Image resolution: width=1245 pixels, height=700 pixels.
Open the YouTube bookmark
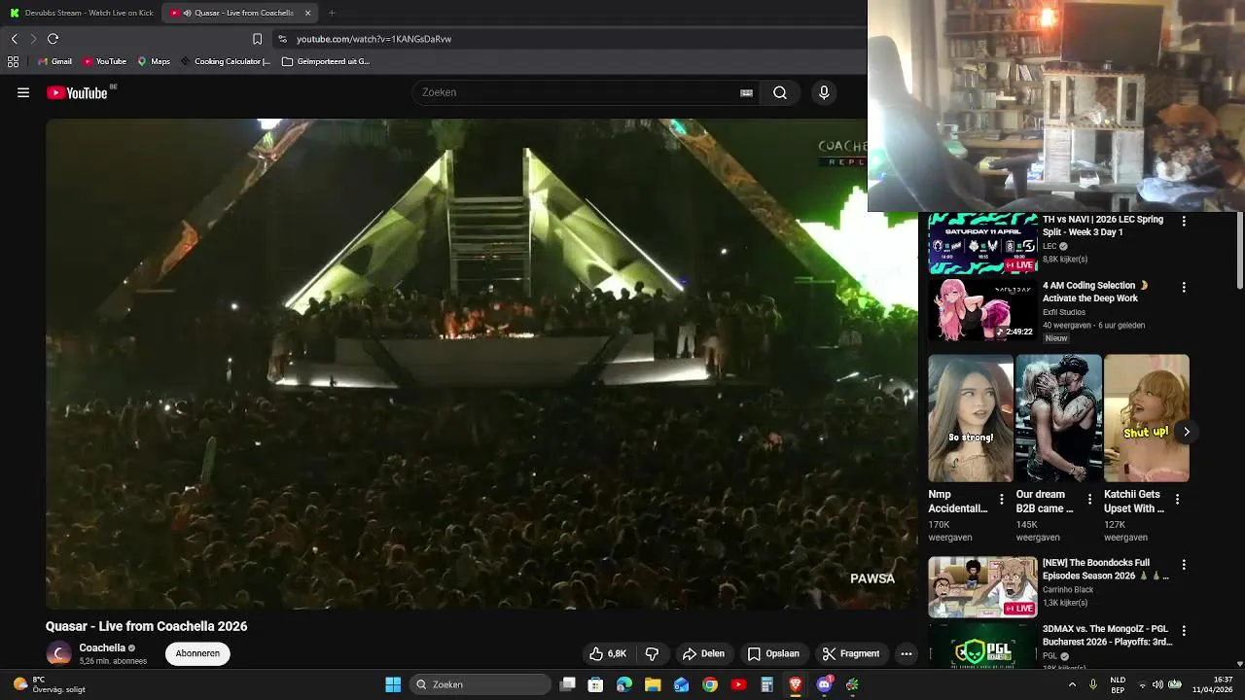(104, 61)
